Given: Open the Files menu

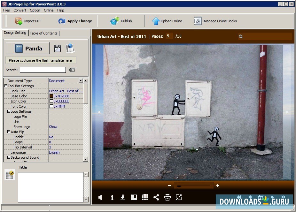Looking at the screenshot, I should pyautogui.click(x=6, y=10).
